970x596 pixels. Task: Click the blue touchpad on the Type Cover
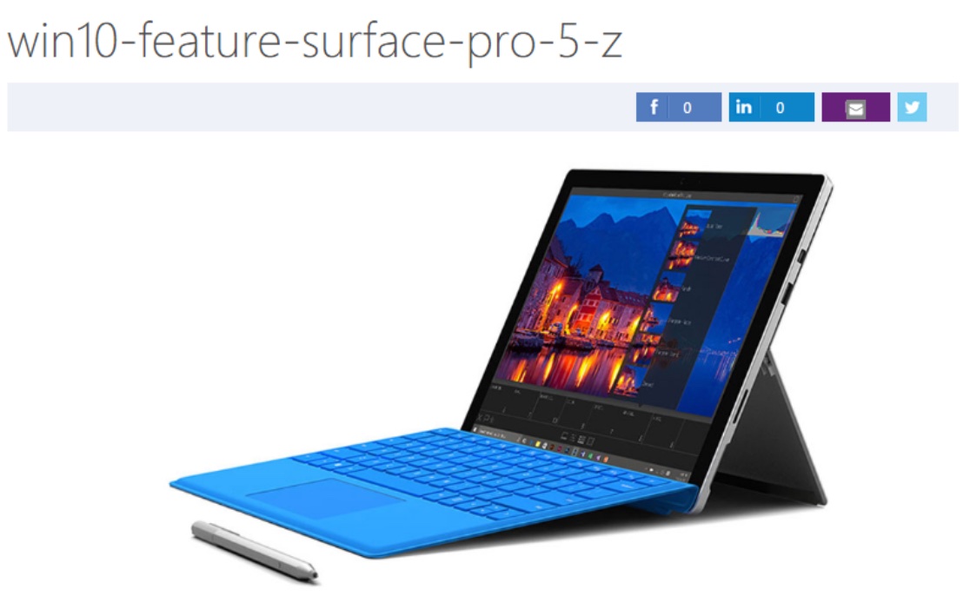click(x=325, y=496)
